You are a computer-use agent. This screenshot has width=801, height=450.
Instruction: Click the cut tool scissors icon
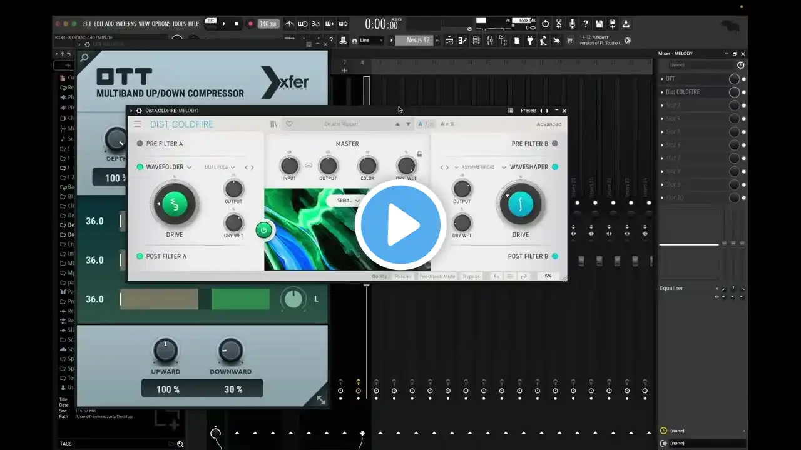(x=559, y=24)
